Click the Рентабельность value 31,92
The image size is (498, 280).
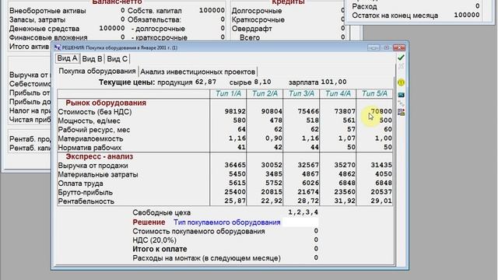pyautogui.click(x=345, y=201)
